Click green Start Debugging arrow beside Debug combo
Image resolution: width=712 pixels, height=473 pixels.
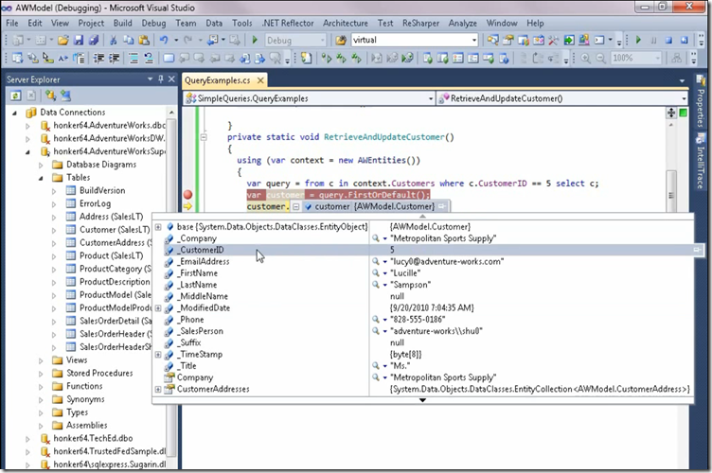click(x=255, y=40)
